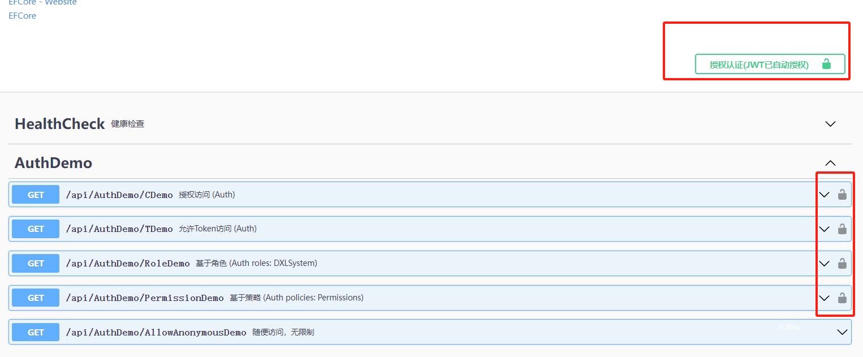Click the lock icon on CDemo endpoint
The height and width of the screenshot is (357, 863).
tap(842, 195)
